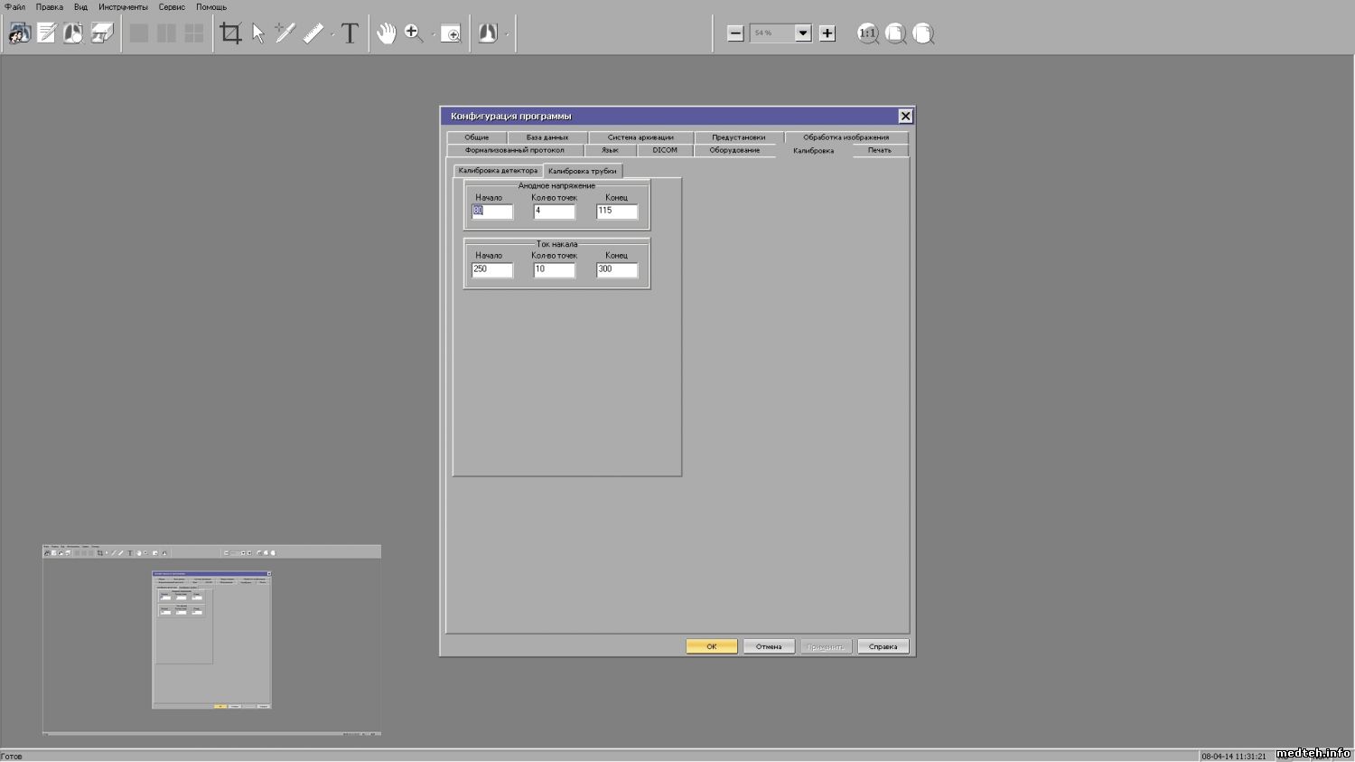Choose the Text annotation tool
The width and height of the screenshot is (1355, 762).
(x=350, y=34)
